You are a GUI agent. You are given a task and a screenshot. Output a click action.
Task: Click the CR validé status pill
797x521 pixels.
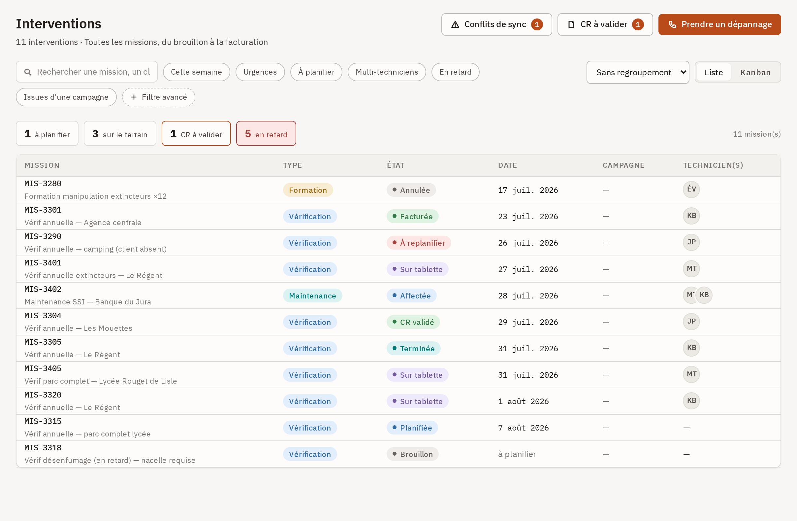pyautogui.click(x=413, y=322)
